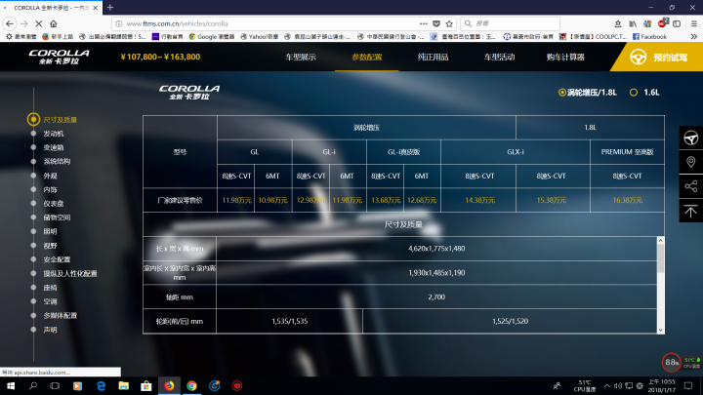
Task: Open the Facebook bookmark
Action: (649, 37)
